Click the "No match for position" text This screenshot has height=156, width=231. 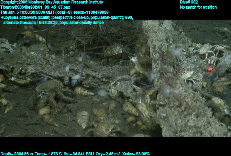198,7
